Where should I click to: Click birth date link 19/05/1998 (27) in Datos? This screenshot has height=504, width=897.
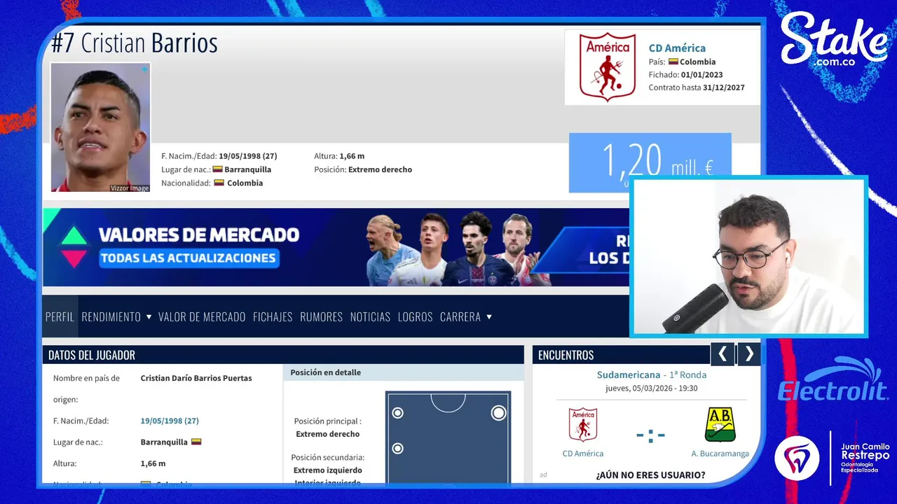(170, 421)
